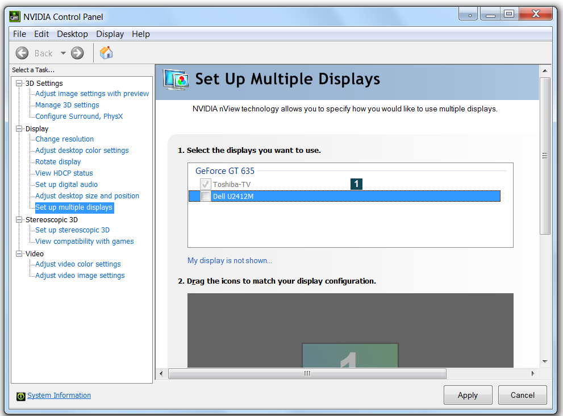563x416 pixels.
Task: Open the Back history dropdown arrow
Action: coord(63,53)
